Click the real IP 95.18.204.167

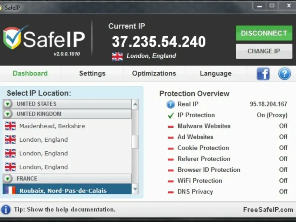pyautogui.click(x=269, y=104)
